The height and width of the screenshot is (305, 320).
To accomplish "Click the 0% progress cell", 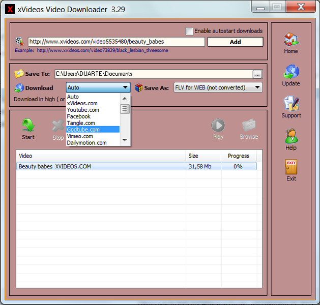I will pyautogui.click(x=238, y=166).
